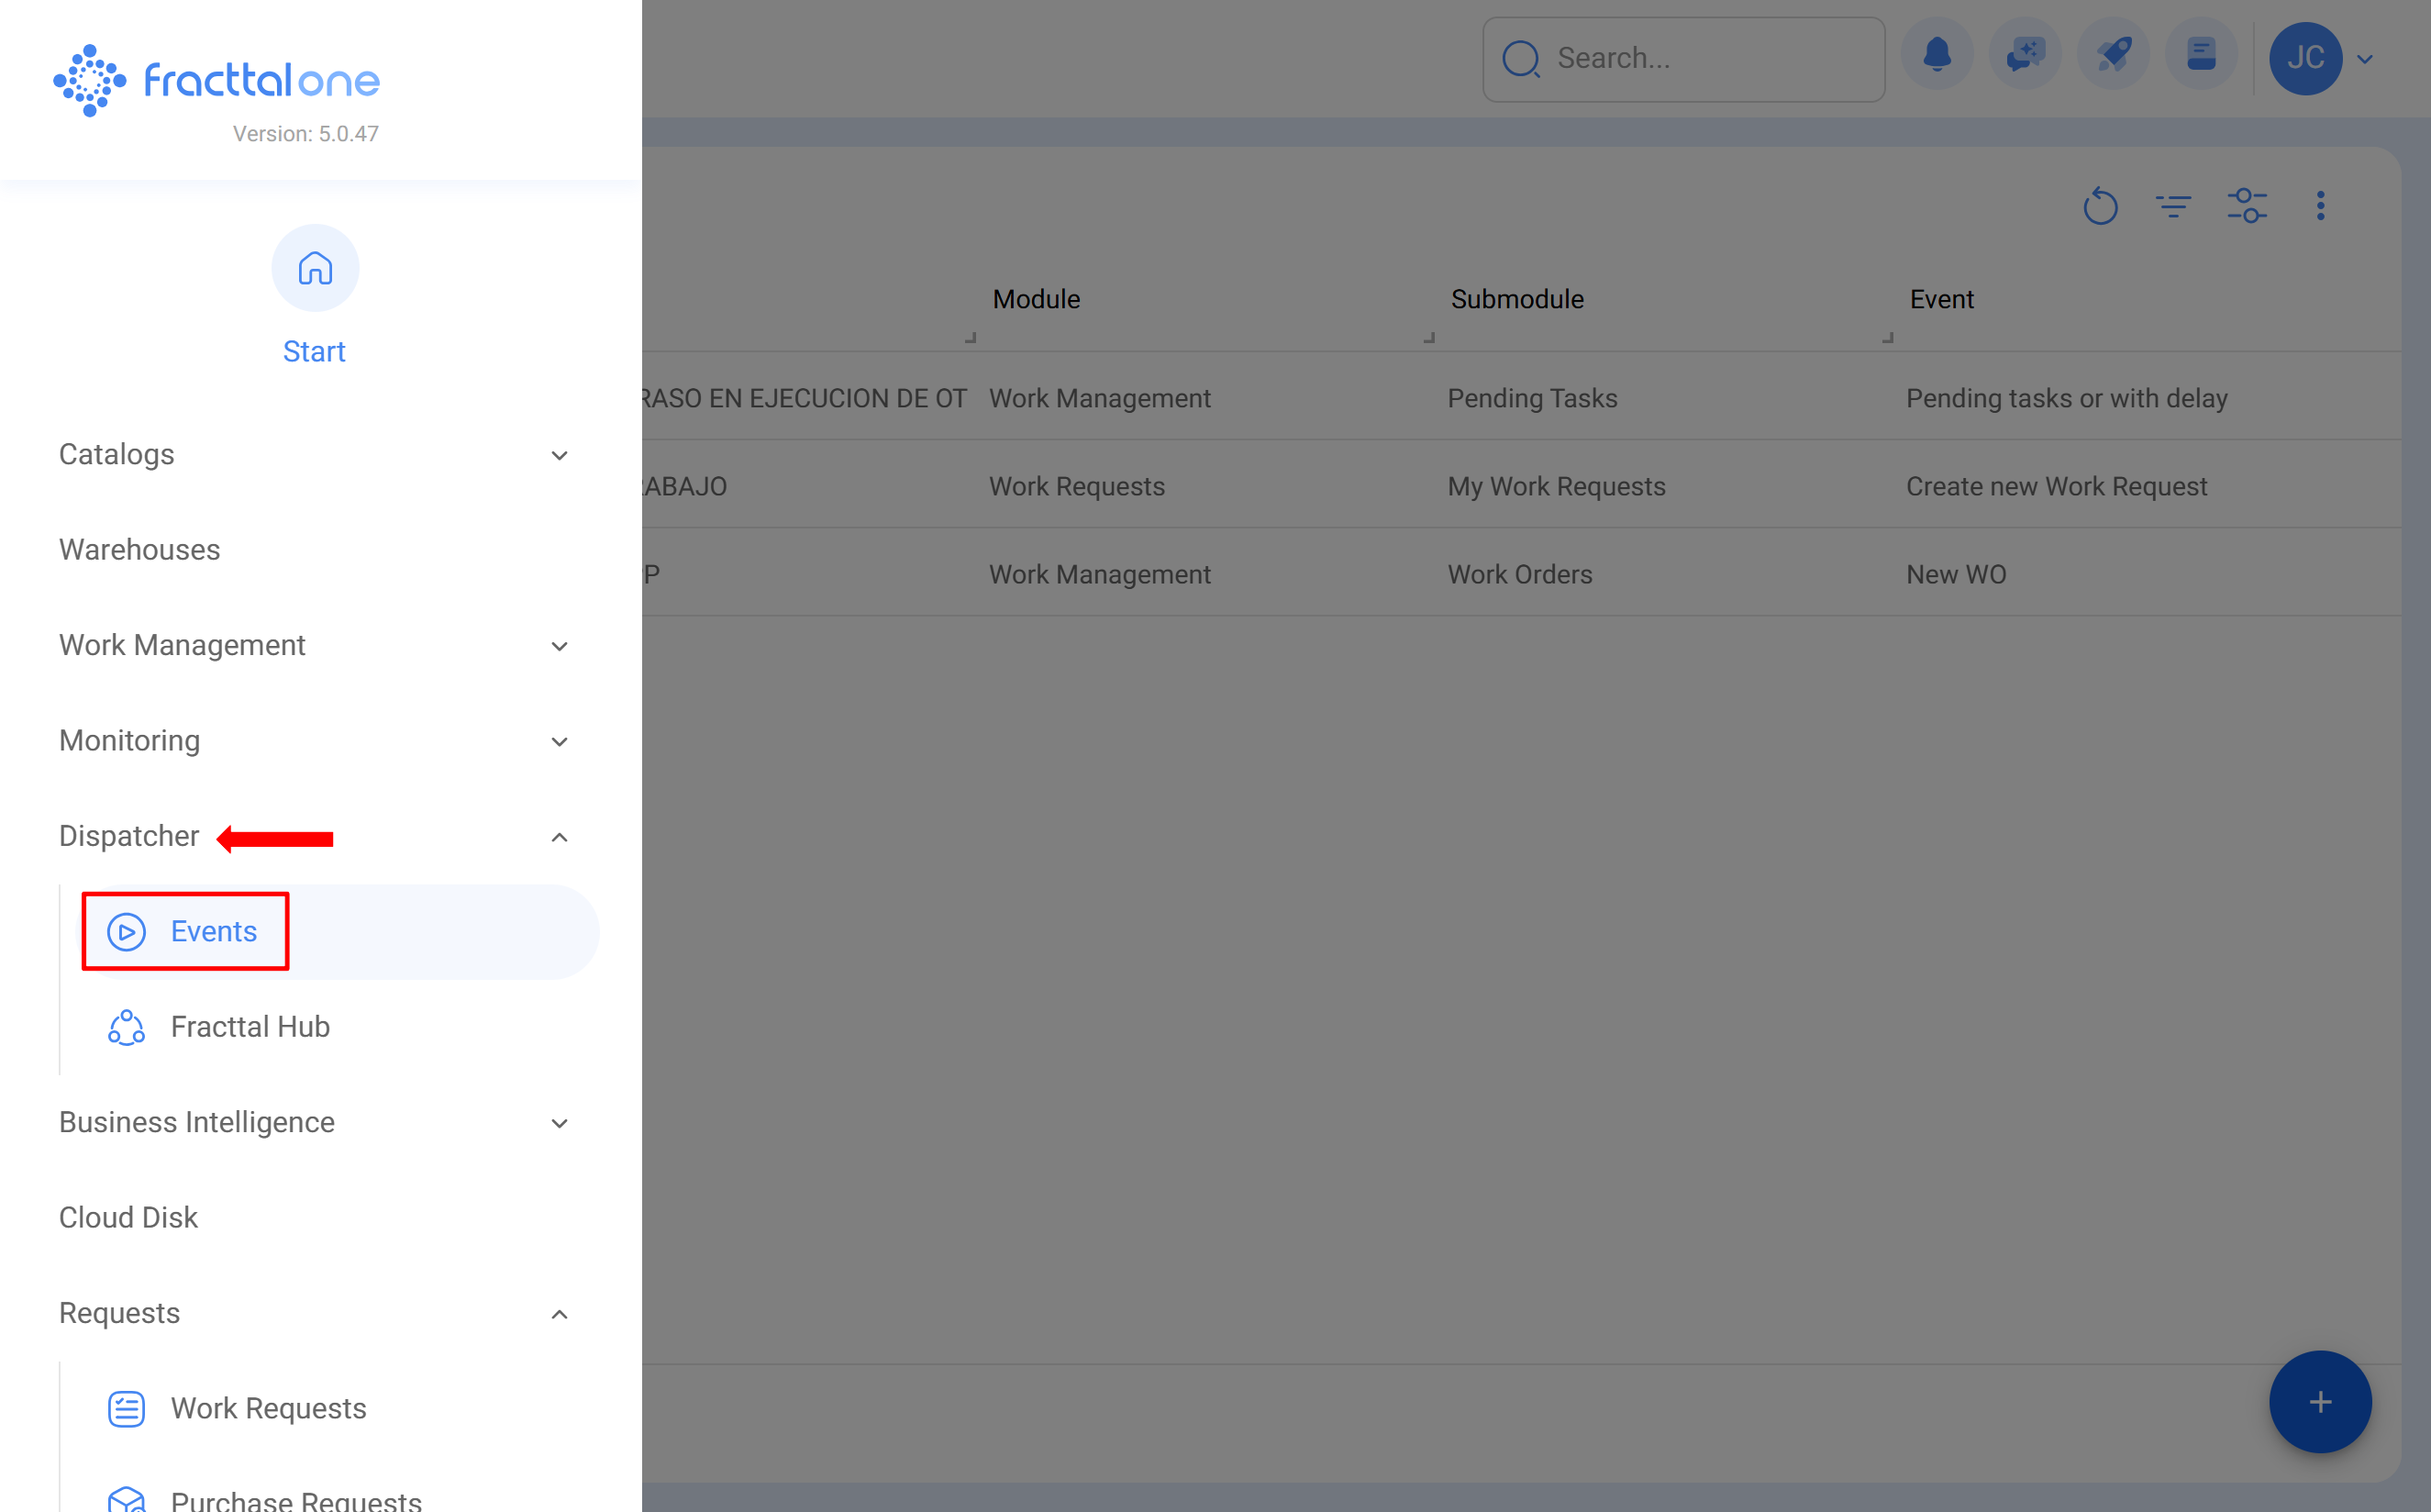
Task: Select 'Work Requests' module cell
Action: [1077, 486]
